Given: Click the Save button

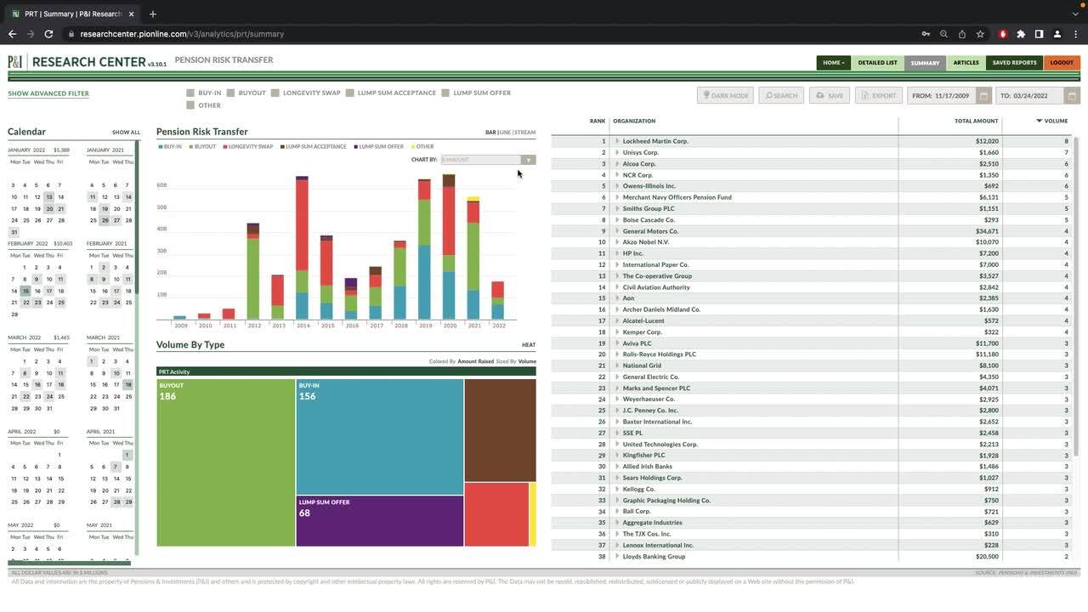Looking at the screenshot, I should 830,95.
